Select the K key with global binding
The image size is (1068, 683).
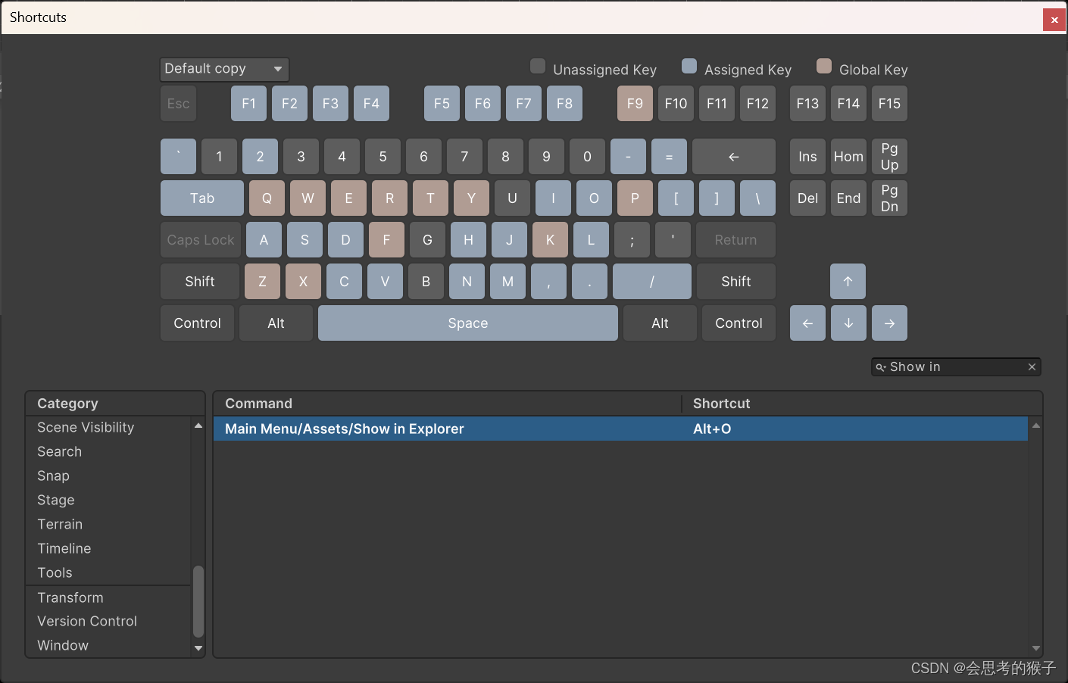[550, 239]
